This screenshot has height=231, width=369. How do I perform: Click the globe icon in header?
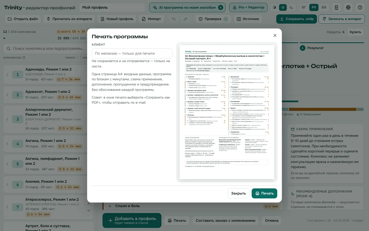(348, 7)
